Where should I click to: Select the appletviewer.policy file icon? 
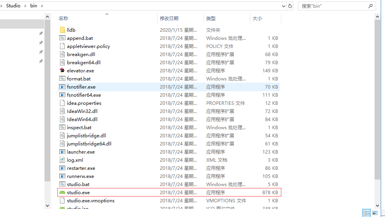(62, 46)
